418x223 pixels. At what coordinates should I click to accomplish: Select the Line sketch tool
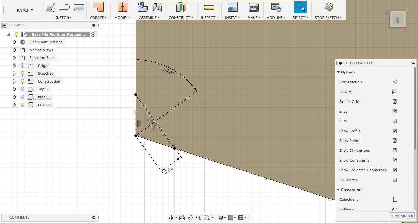tap(65, 7)
